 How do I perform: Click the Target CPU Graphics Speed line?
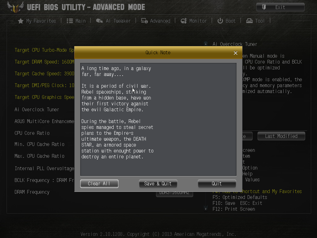tap(44, 97)
